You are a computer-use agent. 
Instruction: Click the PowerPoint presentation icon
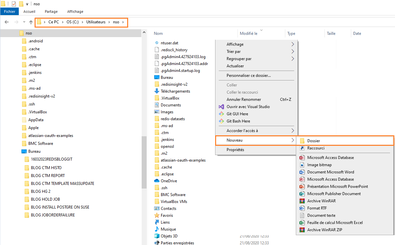(302, 187)
